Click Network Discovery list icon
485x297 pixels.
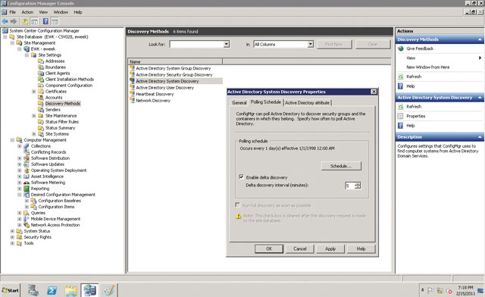(133, 100)
